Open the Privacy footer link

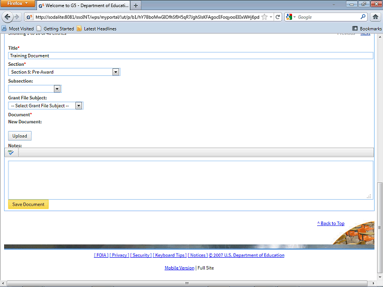click(x=119, y=255)
